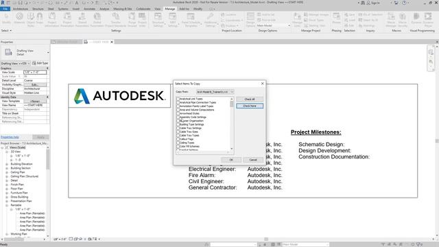Enable Area and Volume Computations checkbox
This screenshot has height=247, width=439.
coord(178,110)
